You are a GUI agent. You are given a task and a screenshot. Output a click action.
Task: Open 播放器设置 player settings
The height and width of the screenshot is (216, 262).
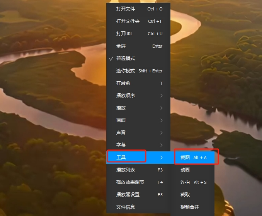pyautogui.click(x=138, y=195)
